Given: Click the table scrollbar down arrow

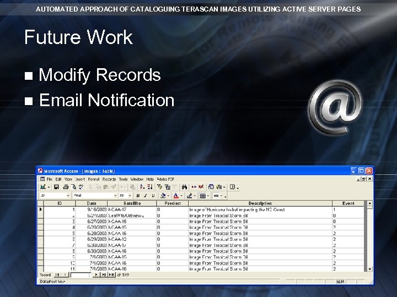Looking at the screenshot, I should 369,269.
